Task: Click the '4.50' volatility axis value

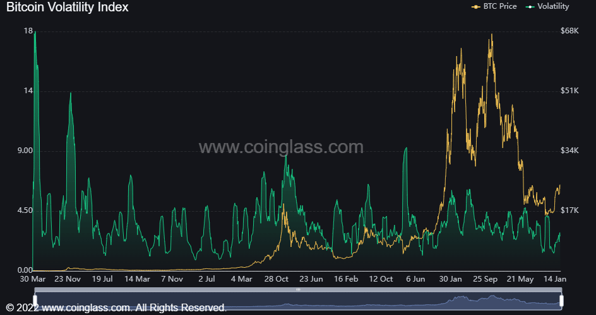Action: point(25,211)
